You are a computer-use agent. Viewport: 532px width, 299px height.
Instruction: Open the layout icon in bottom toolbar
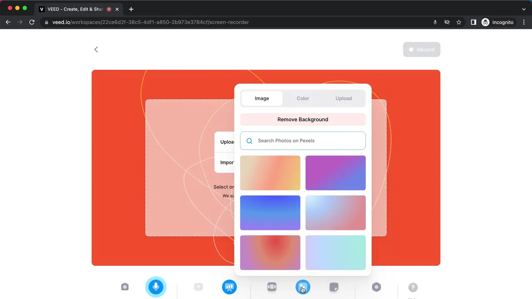(x=272, y=287)
